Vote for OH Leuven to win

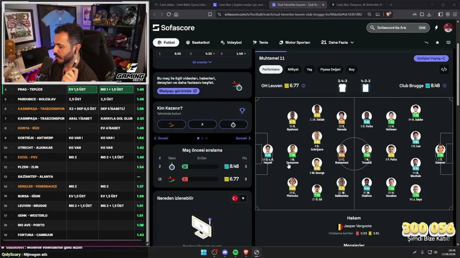click(x=171, y=124)
